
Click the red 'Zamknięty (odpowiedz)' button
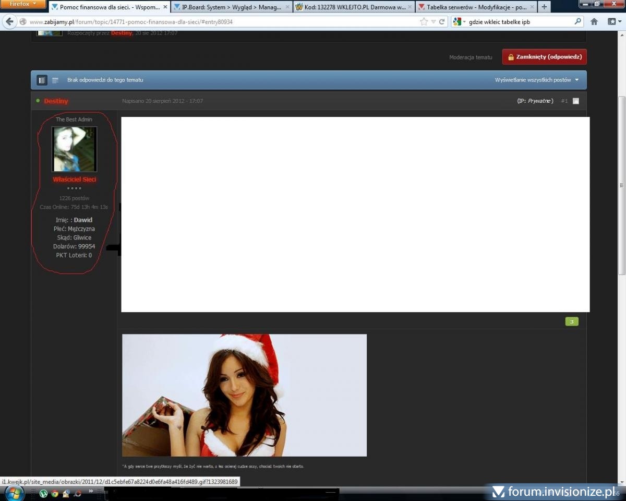[544, 57]
